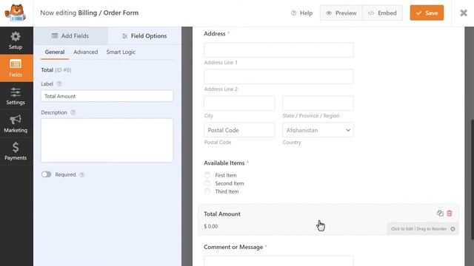This screenshot has height=266, width=474.
Task: Click into the Description textarea
Action: click(x=107, y=140)
